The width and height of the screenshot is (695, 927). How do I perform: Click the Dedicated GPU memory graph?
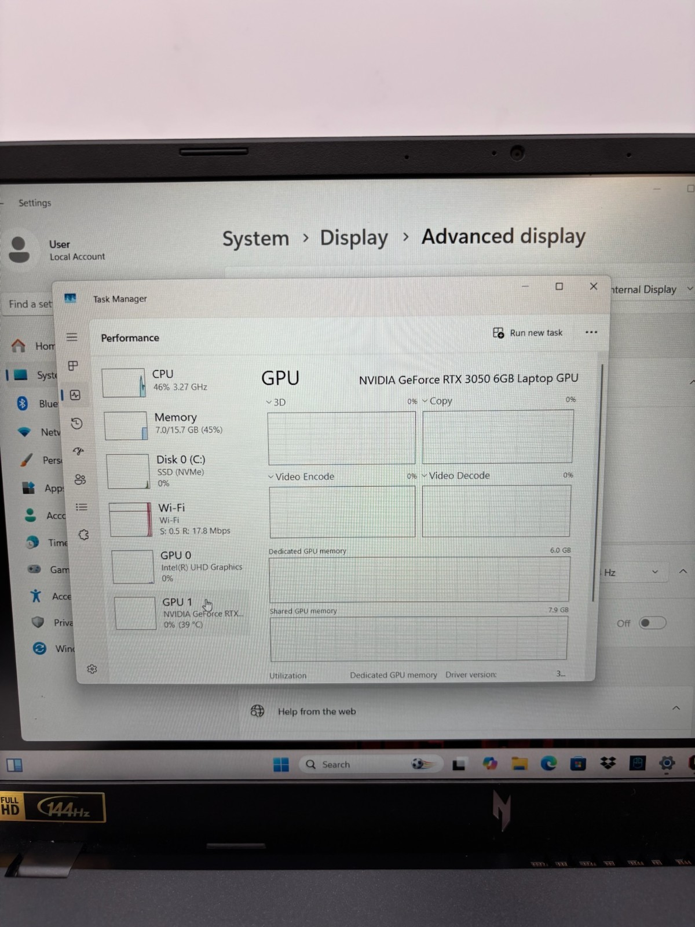point(419,579)
